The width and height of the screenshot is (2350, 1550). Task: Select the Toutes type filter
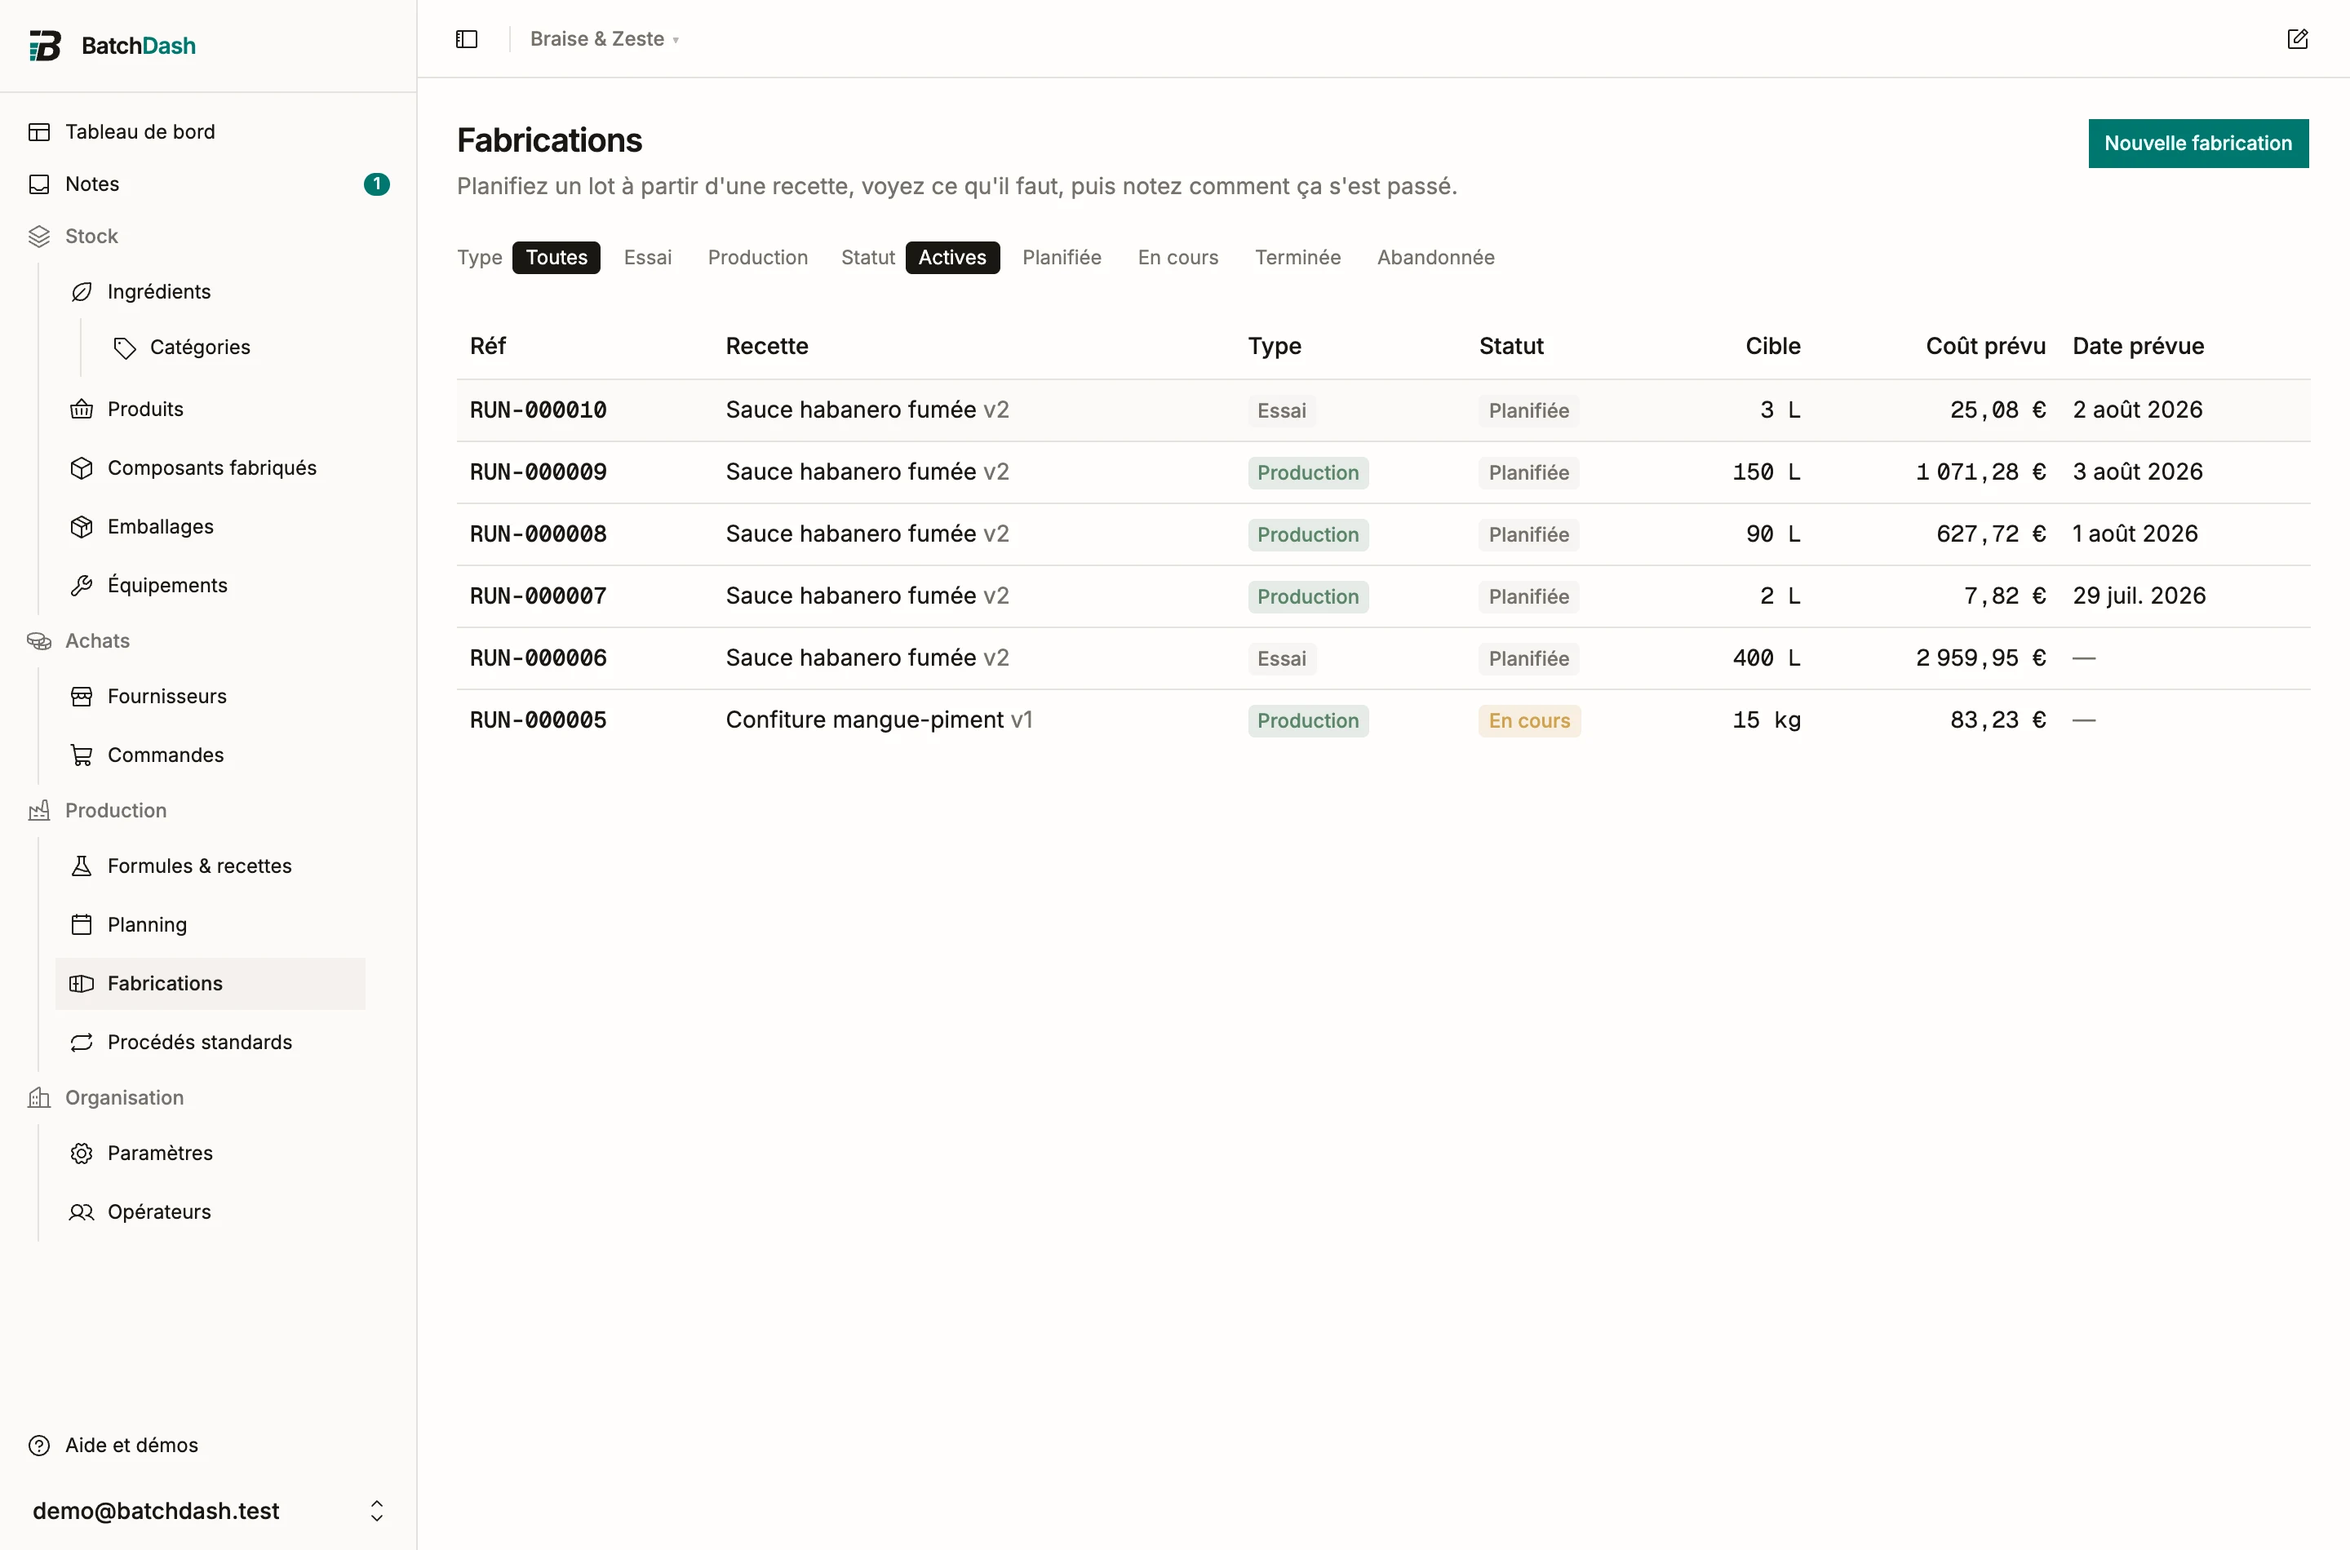coord(556,257)
